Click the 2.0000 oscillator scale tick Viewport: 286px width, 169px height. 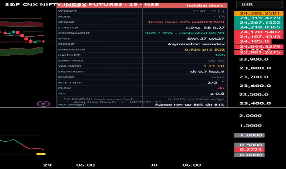tap(250, 116)
